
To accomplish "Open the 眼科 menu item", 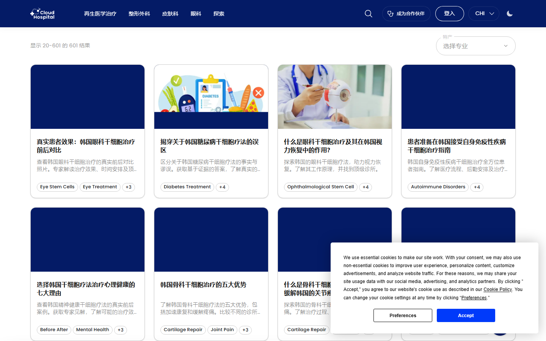I will tap(196, 14).
